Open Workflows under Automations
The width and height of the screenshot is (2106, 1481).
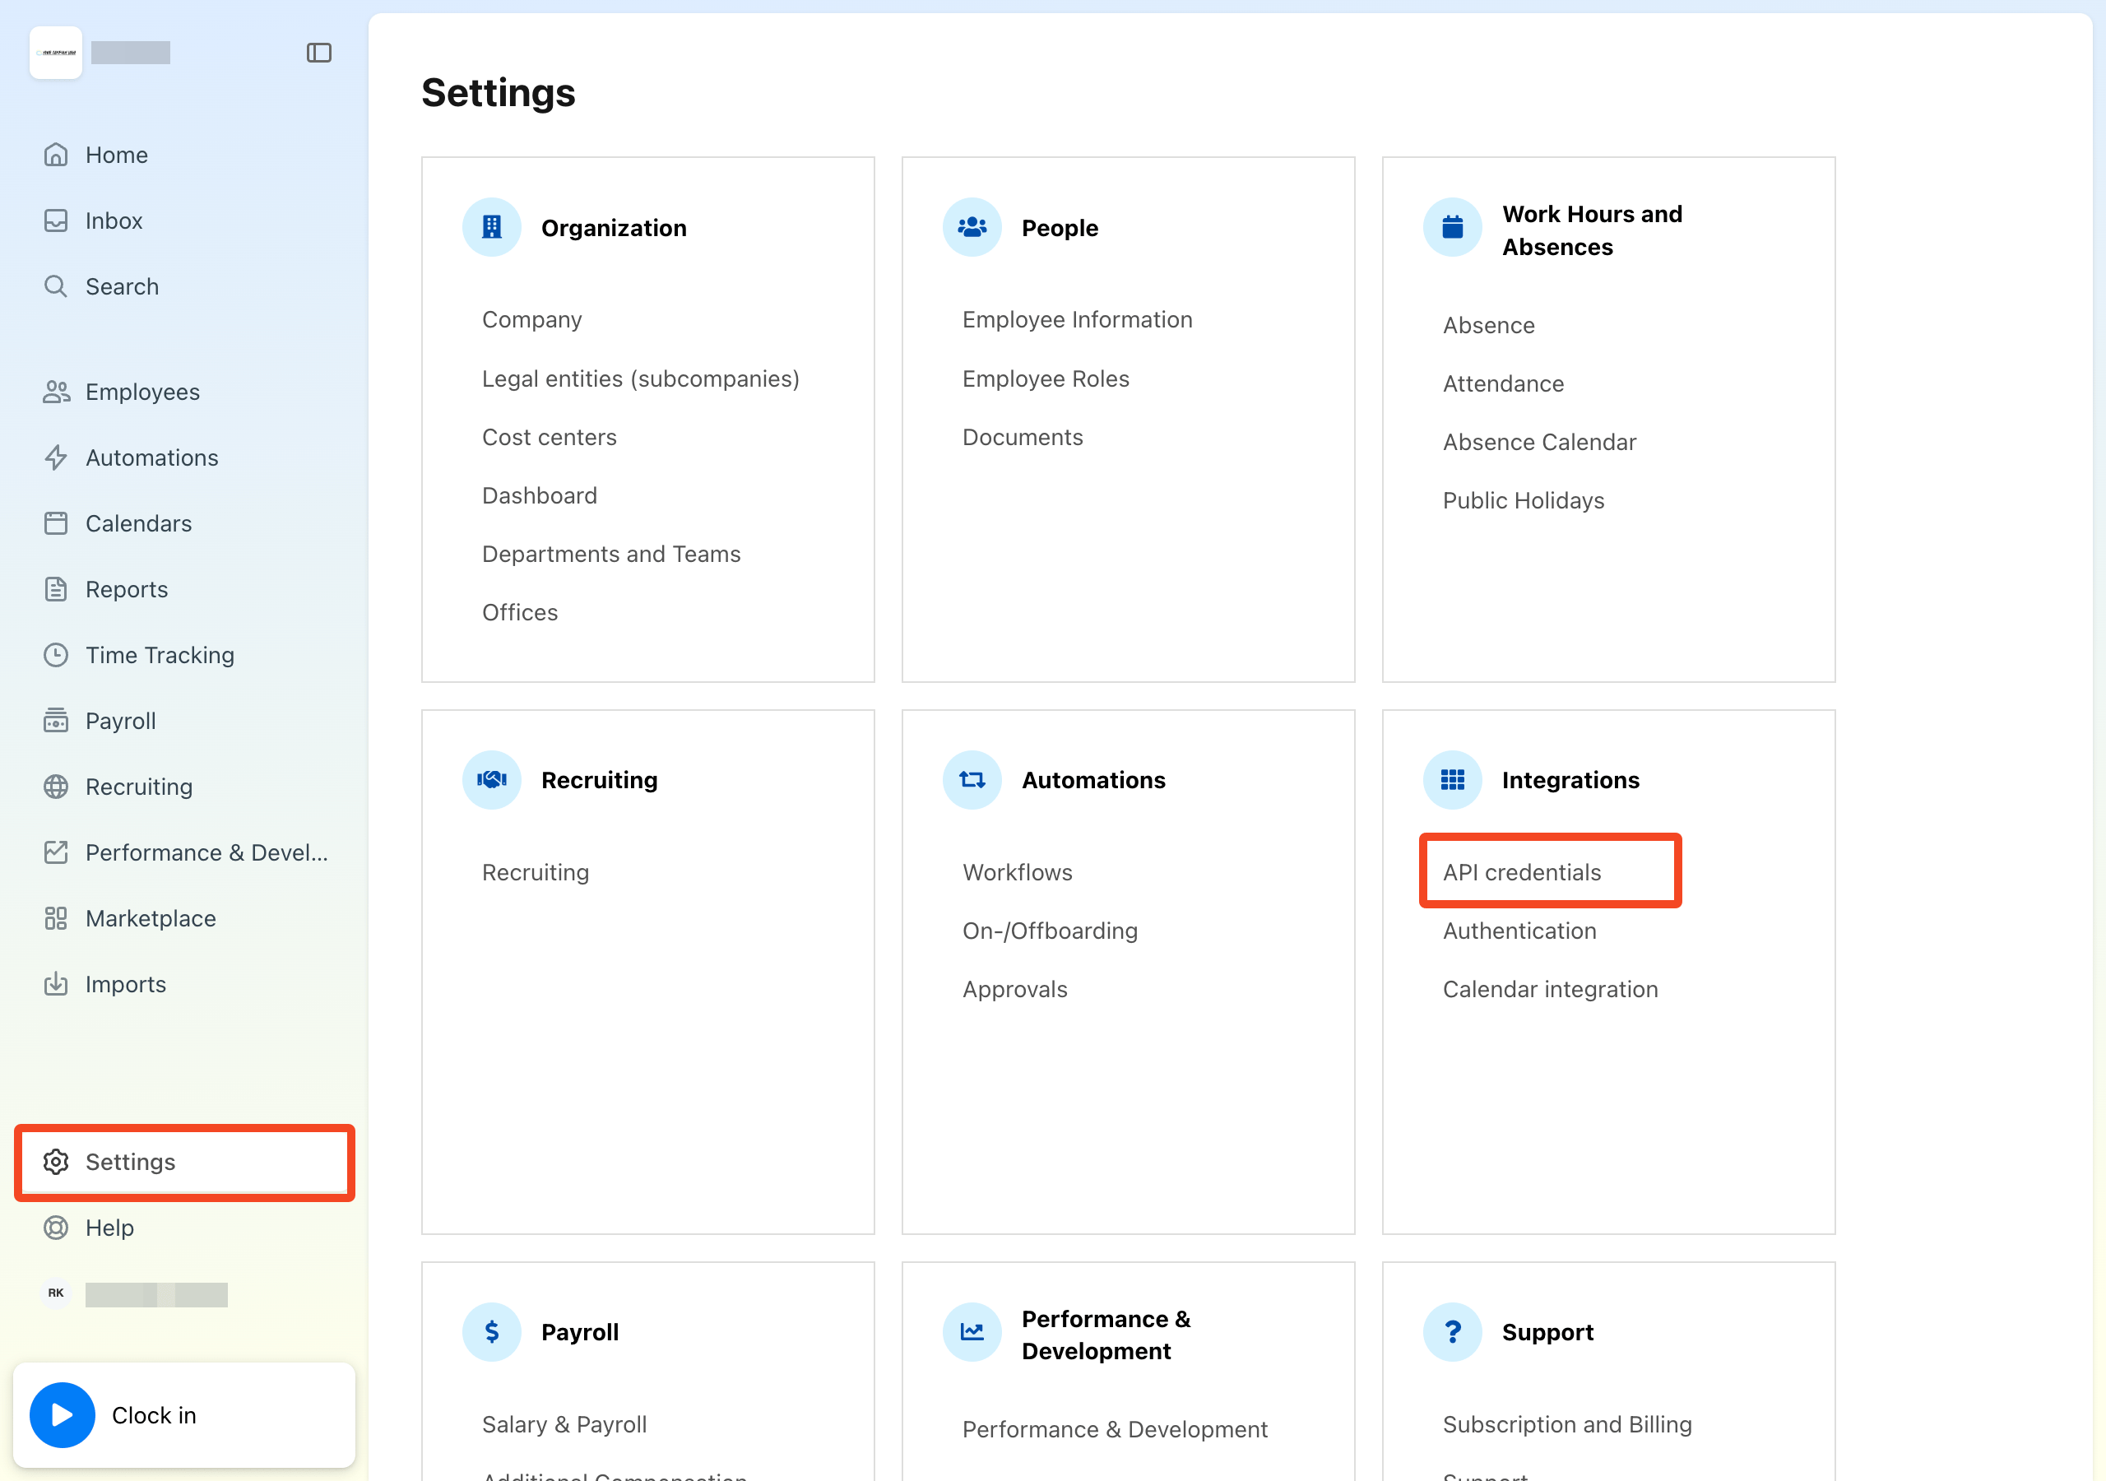pyautogui.click(x=1018, y=871)
